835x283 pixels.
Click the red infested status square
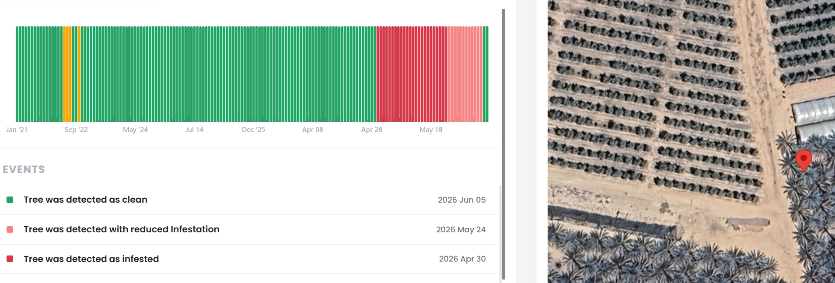click(x=10, y=259)
